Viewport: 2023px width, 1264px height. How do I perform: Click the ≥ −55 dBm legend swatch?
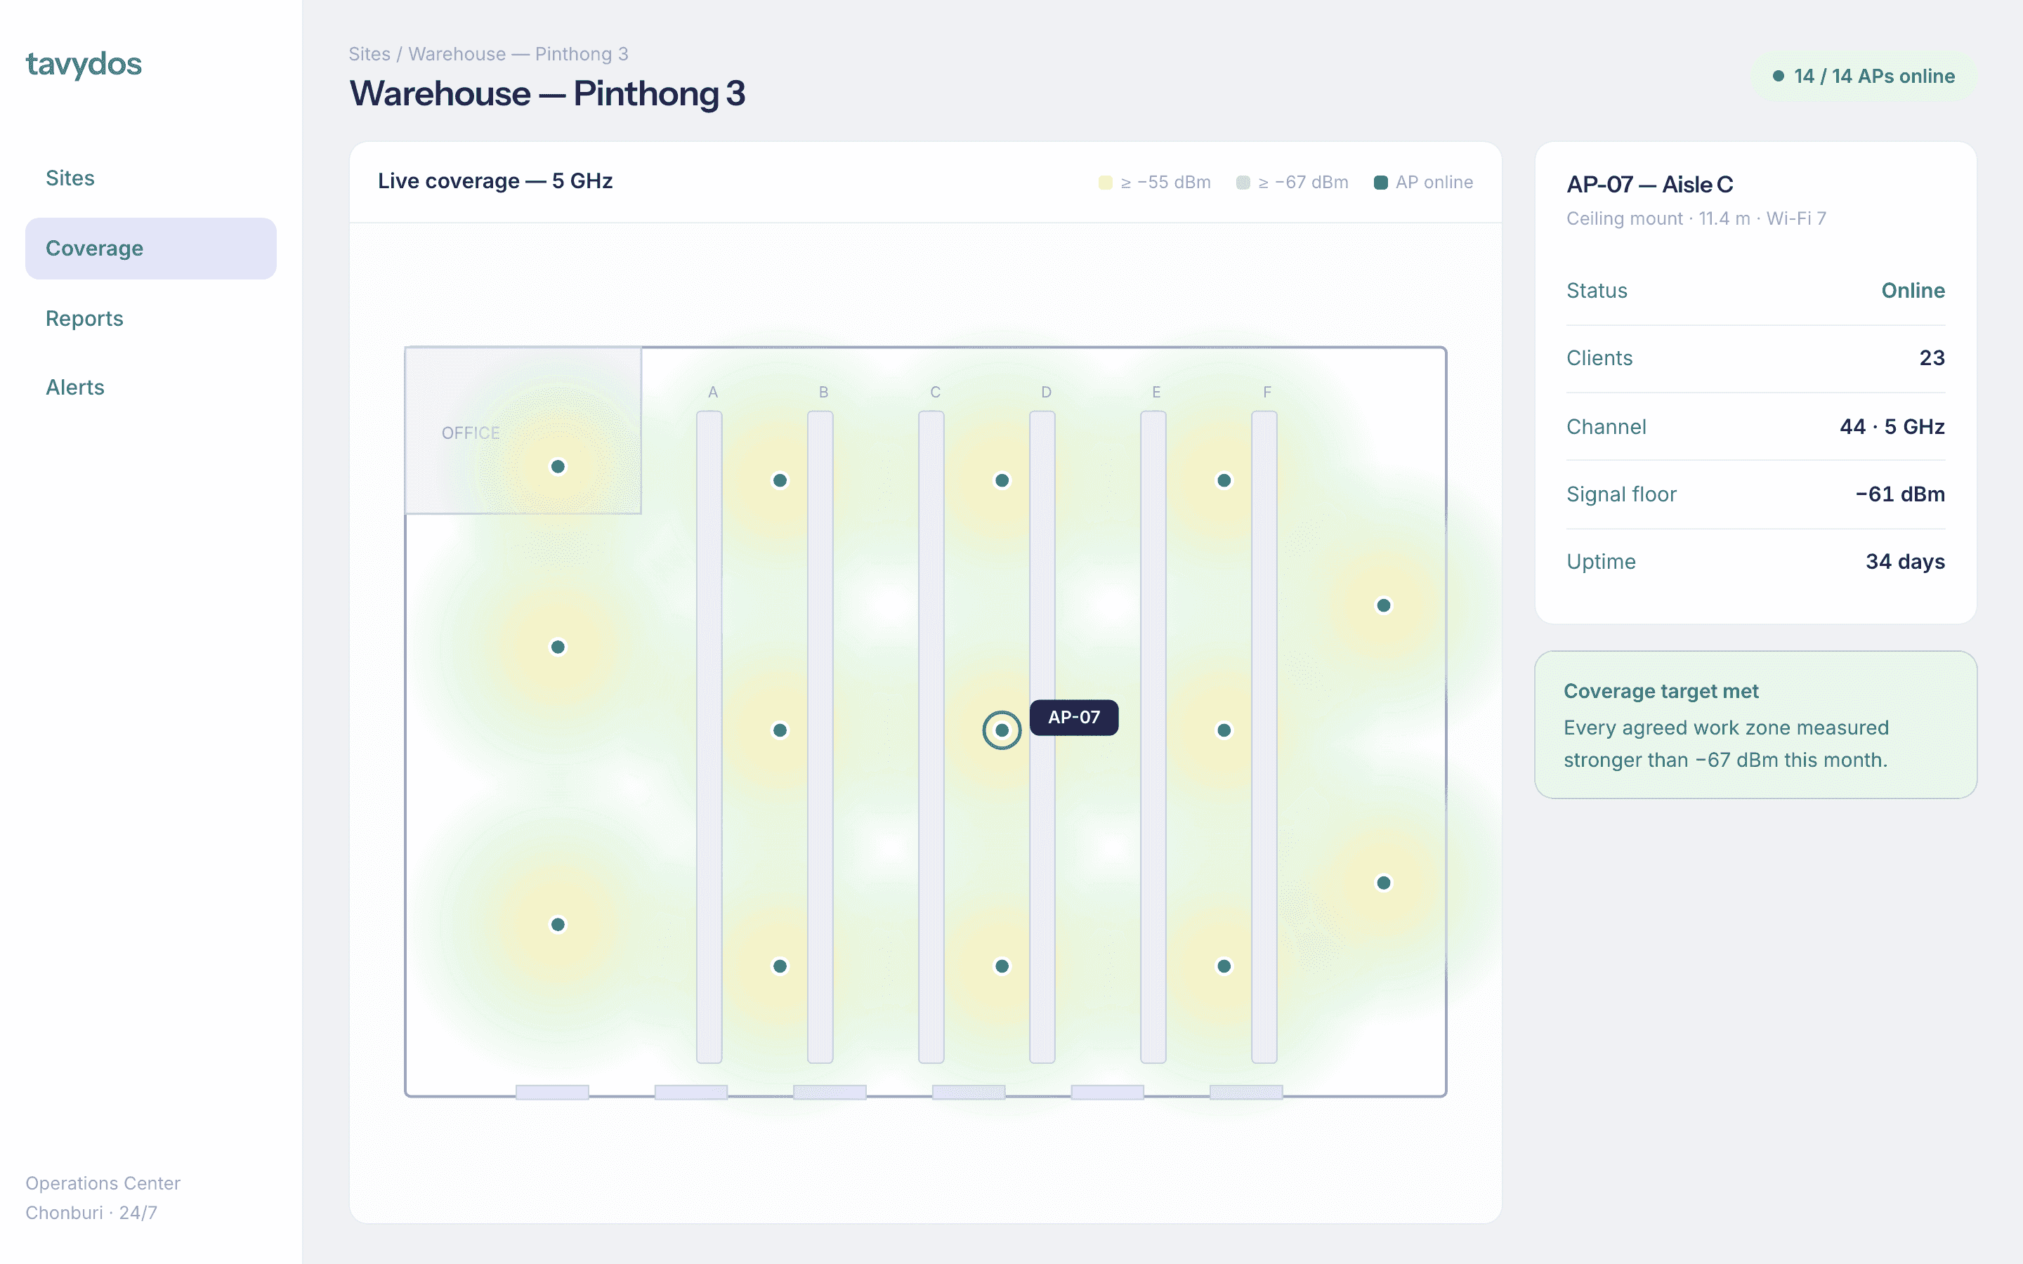coord(1105,183)
